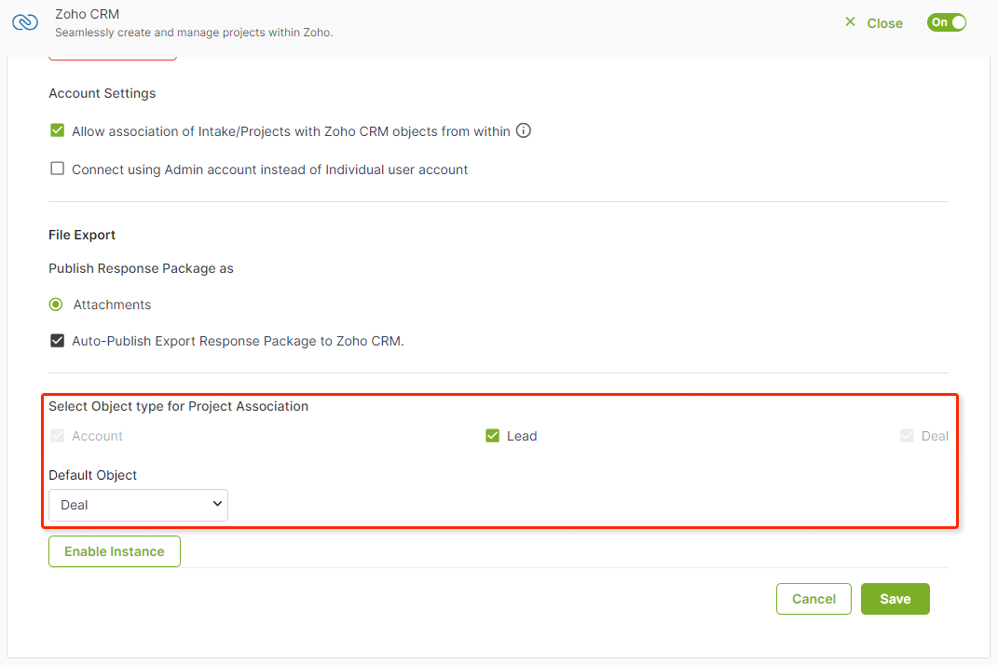Click the File Export heading

click(x=82, y=235)
